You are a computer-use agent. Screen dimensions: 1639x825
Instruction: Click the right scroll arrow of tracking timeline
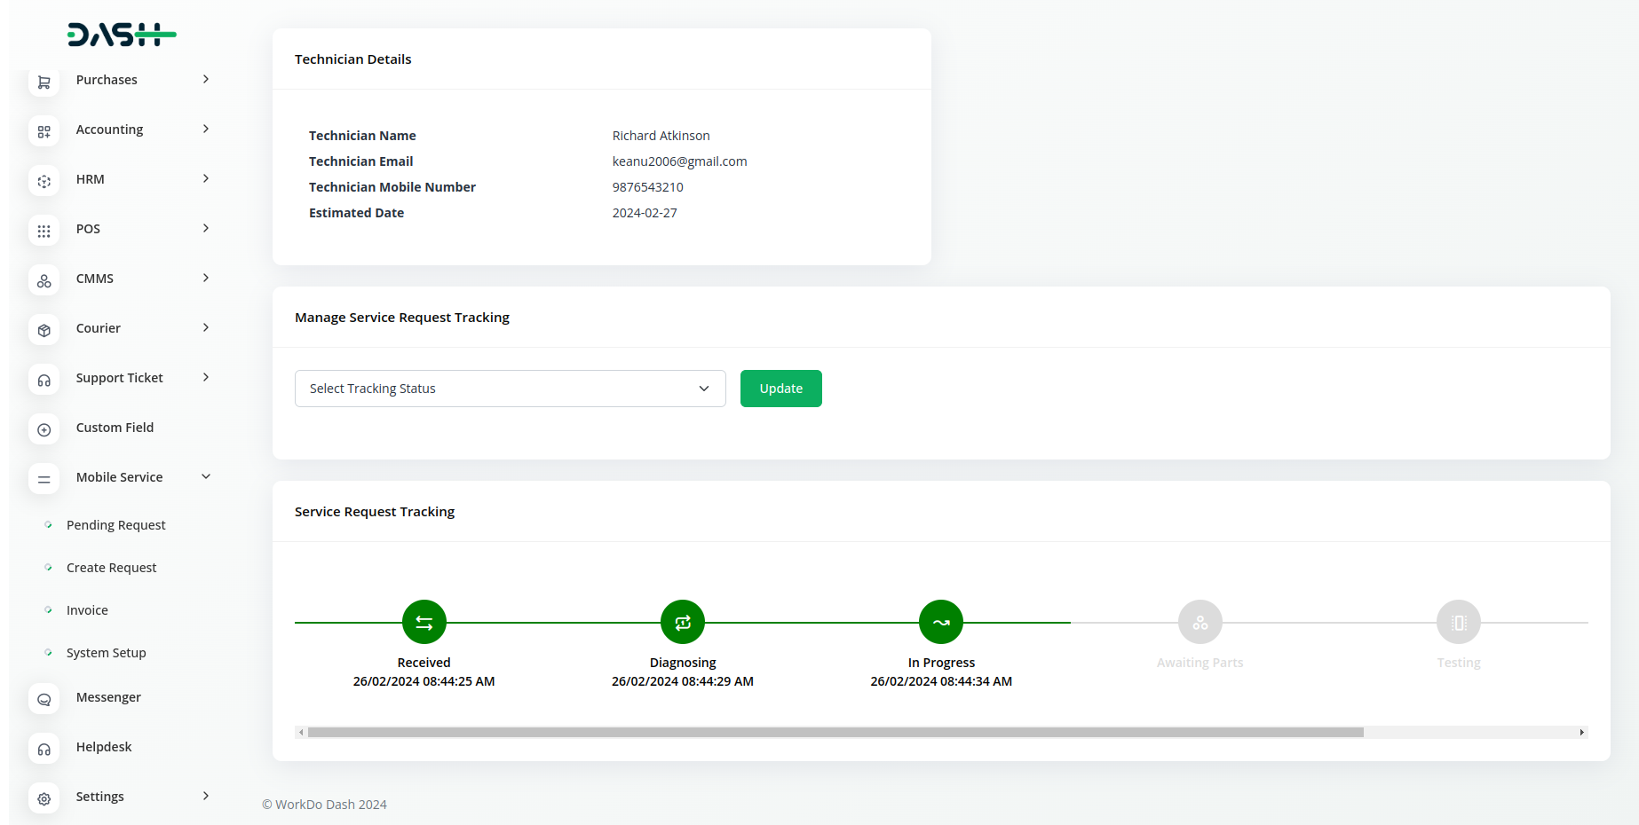coord(1581,733)
